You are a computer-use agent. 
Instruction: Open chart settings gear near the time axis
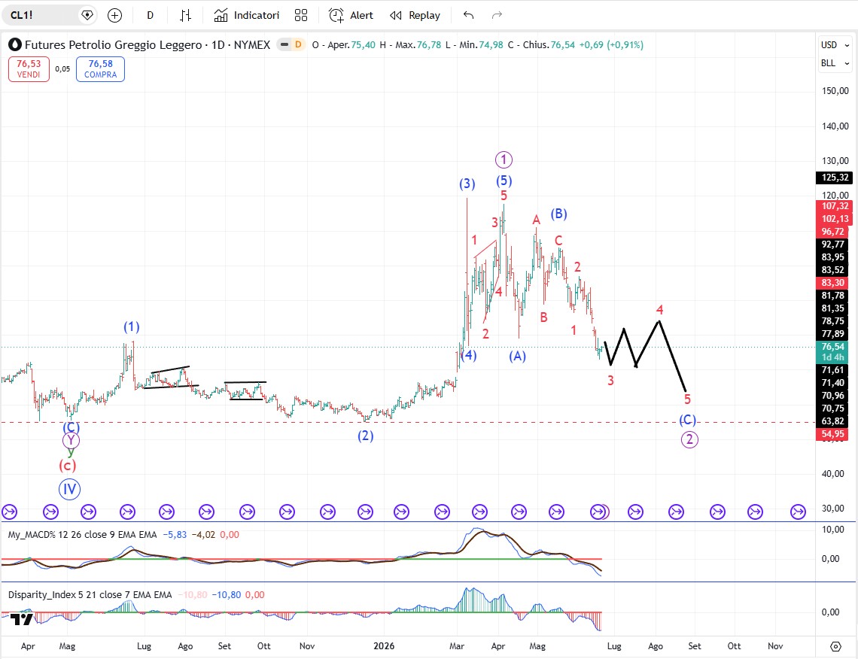tap(835, 646)
